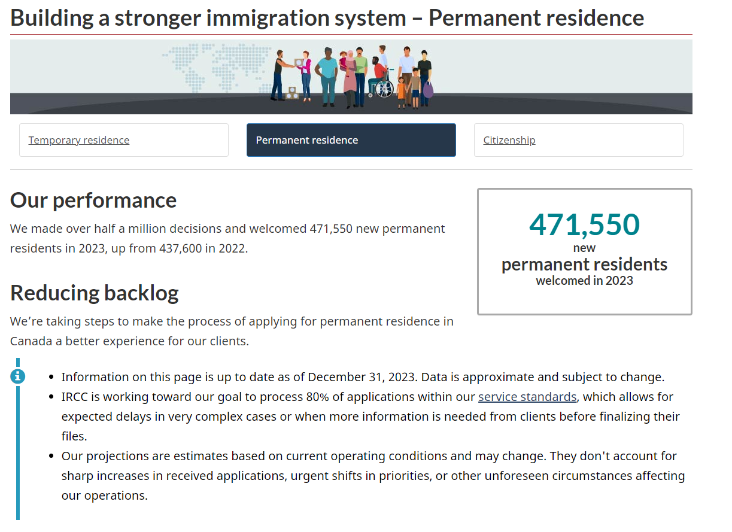
Task: Click the wheelchair wheel in the banner illustration
Action: 384,89
